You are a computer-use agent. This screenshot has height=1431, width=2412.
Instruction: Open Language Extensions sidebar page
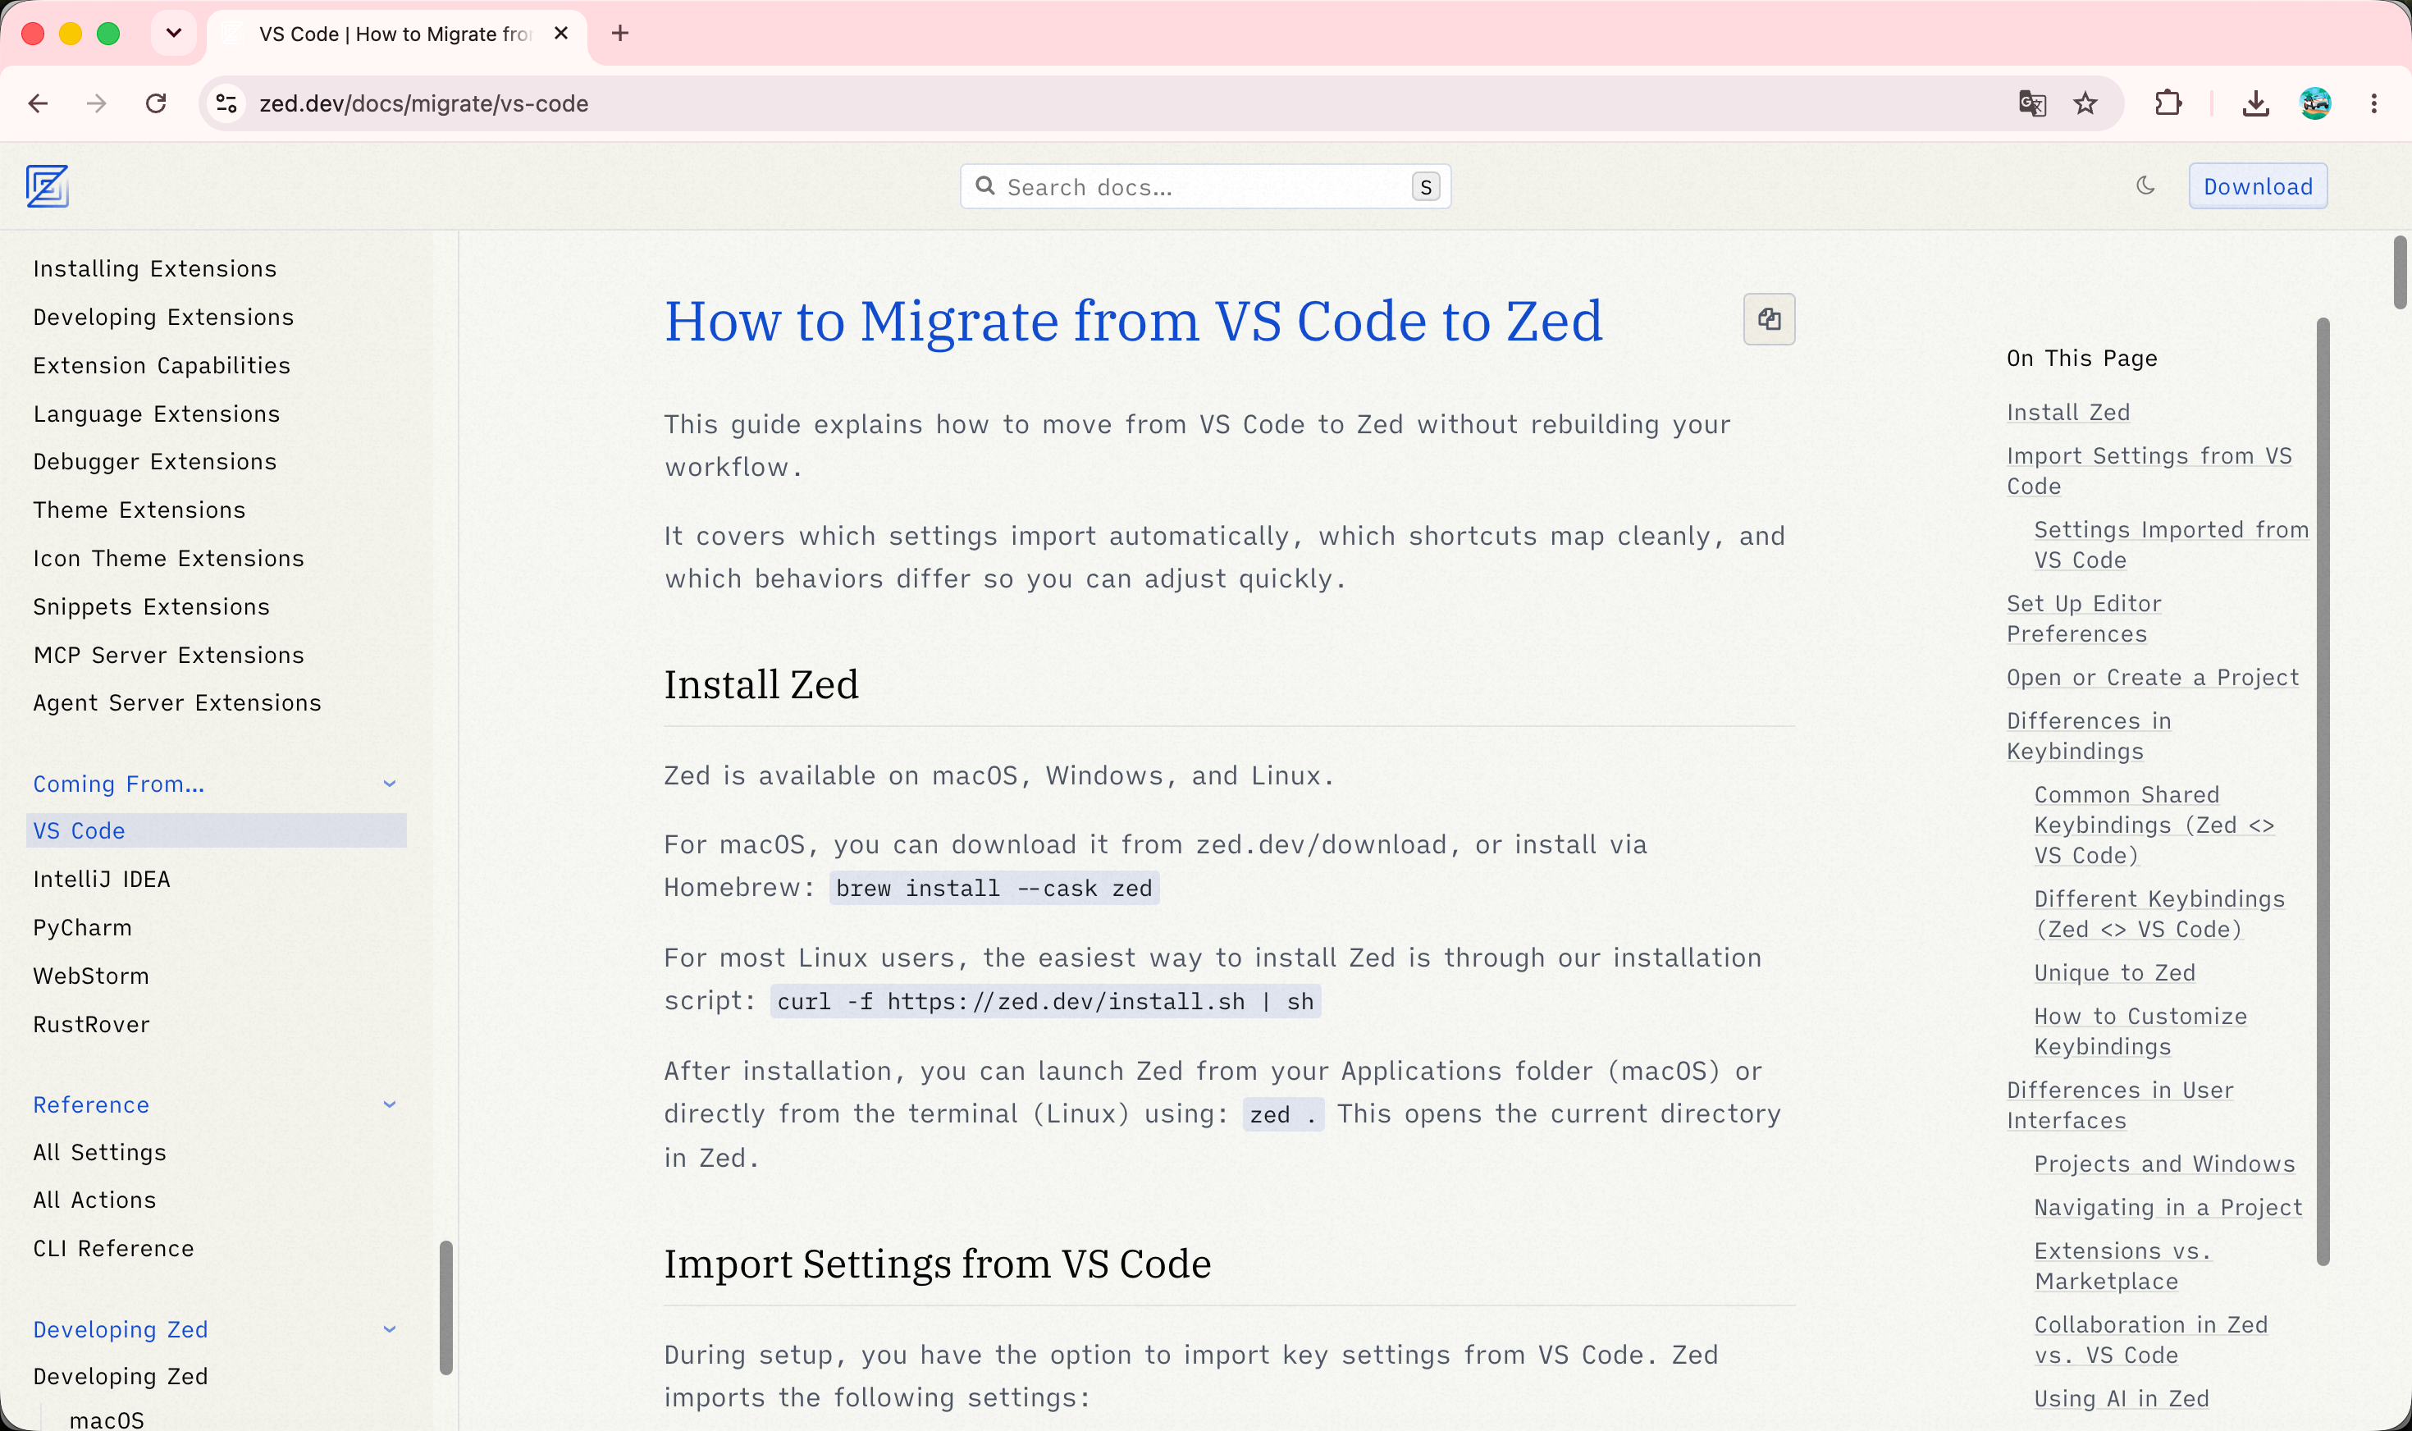pos(156,414)
